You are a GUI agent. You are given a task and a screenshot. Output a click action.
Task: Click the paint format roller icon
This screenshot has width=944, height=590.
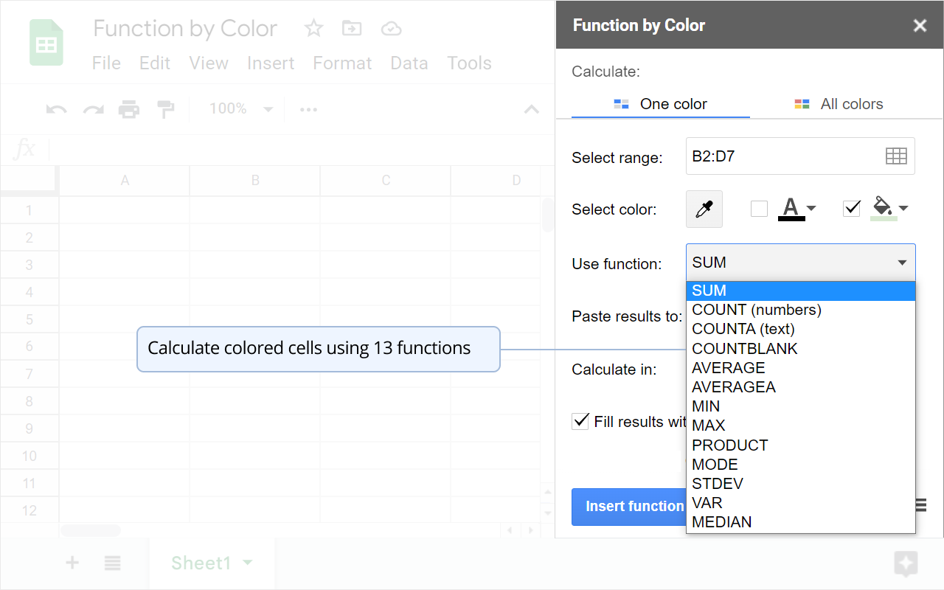point(166,110)
